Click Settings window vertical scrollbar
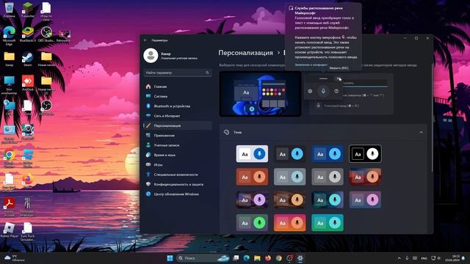470x264 pixels. tap(432, 117)
